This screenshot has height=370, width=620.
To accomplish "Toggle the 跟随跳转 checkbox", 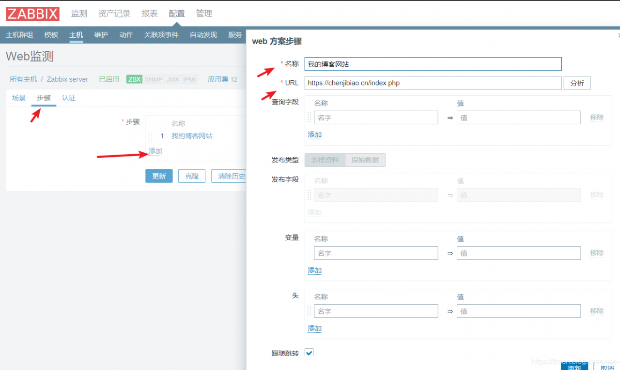I will pos(309,353).
